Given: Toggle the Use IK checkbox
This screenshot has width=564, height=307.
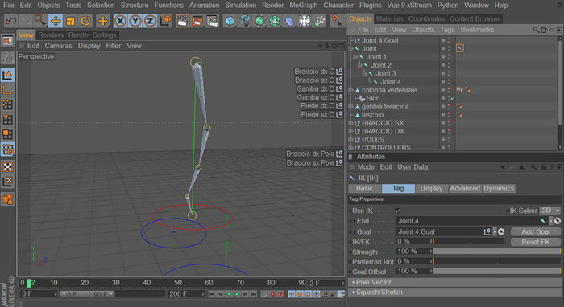Looking at the screenshot, I should 397,211.
